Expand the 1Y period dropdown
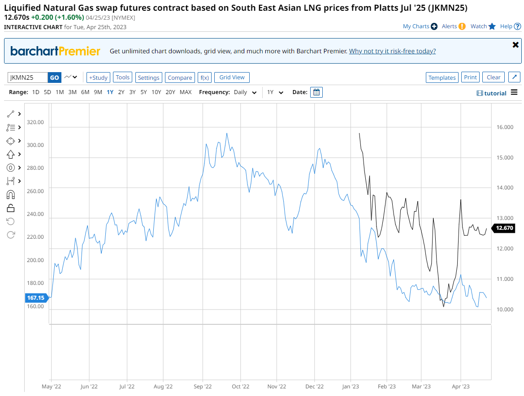 (275, 92)
